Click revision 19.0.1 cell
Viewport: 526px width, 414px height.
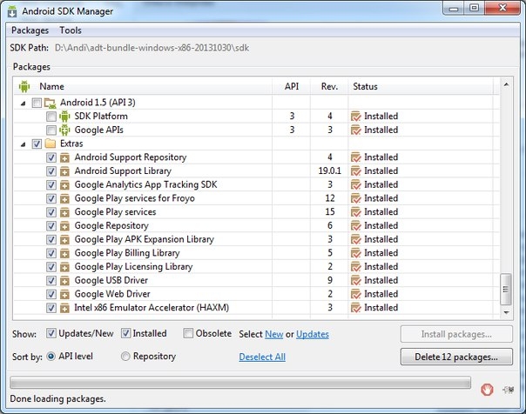(329, 170)
